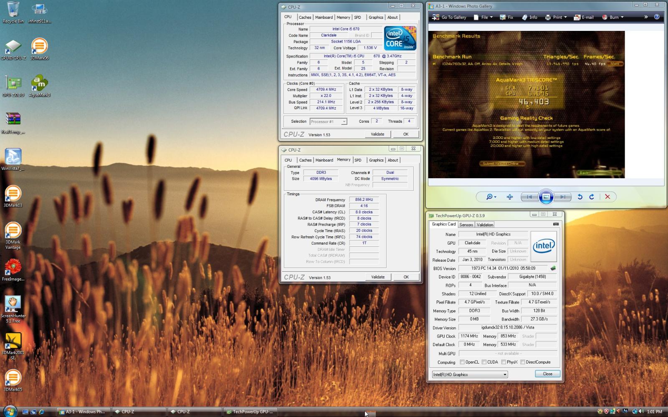The height and width of the screenshot is (417, 668).
Task: Switch to Mainboard tab in top CPU-Z
Action: 324,18
